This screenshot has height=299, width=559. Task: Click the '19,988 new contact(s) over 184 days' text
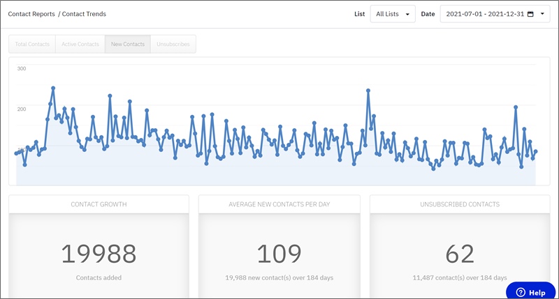pyautogui.click(x=279, y=277)
